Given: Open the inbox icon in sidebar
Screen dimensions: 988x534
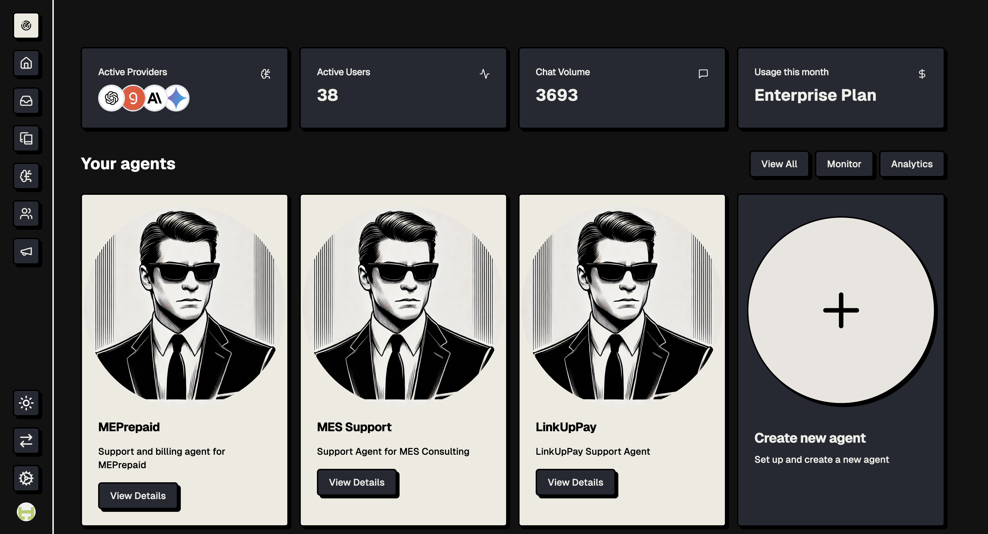Looking at the screenshot, I should [26, 101].
